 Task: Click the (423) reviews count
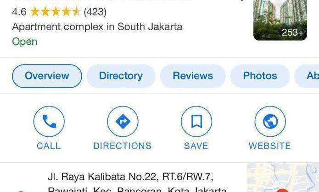(95, 12)
